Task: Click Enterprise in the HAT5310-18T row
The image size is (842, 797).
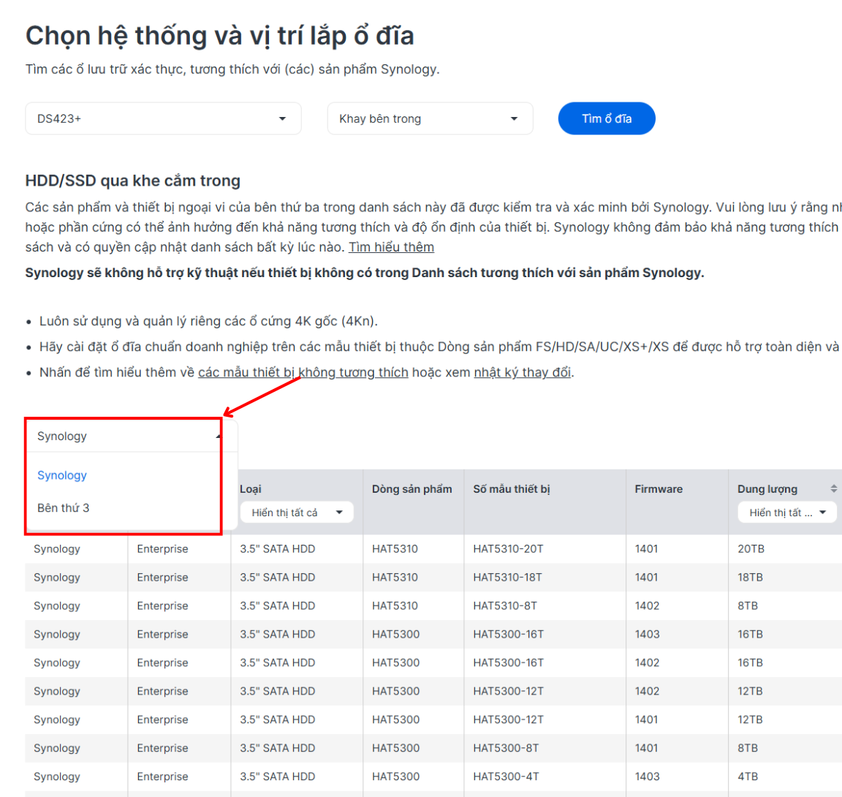Action: pyautogui.click(x=162, y=578)
